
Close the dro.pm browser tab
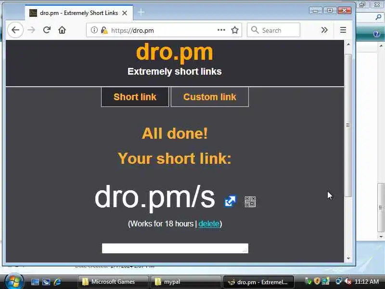click(125, 13)
